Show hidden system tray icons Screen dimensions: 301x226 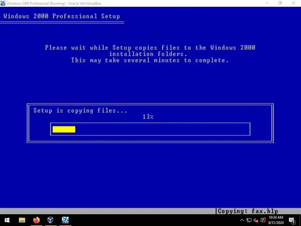pos(242,220)
